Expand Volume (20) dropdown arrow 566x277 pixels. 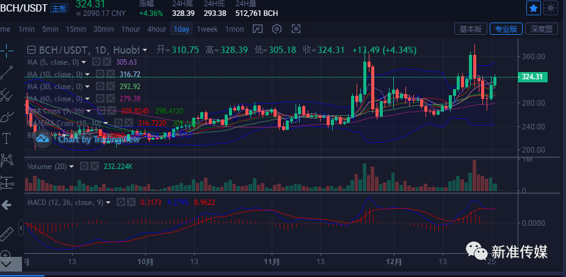71,167
